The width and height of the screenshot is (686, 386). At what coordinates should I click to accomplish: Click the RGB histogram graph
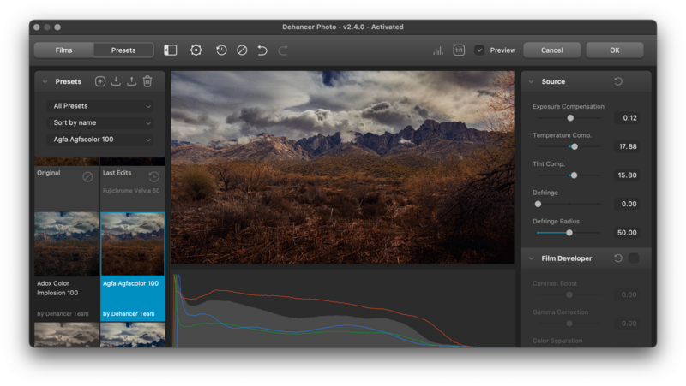(342, 309)
